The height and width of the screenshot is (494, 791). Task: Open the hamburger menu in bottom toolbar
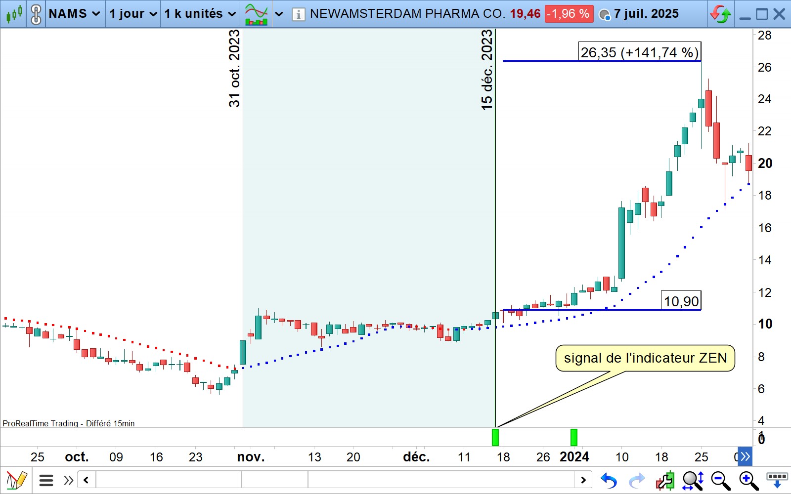point(46,480)
